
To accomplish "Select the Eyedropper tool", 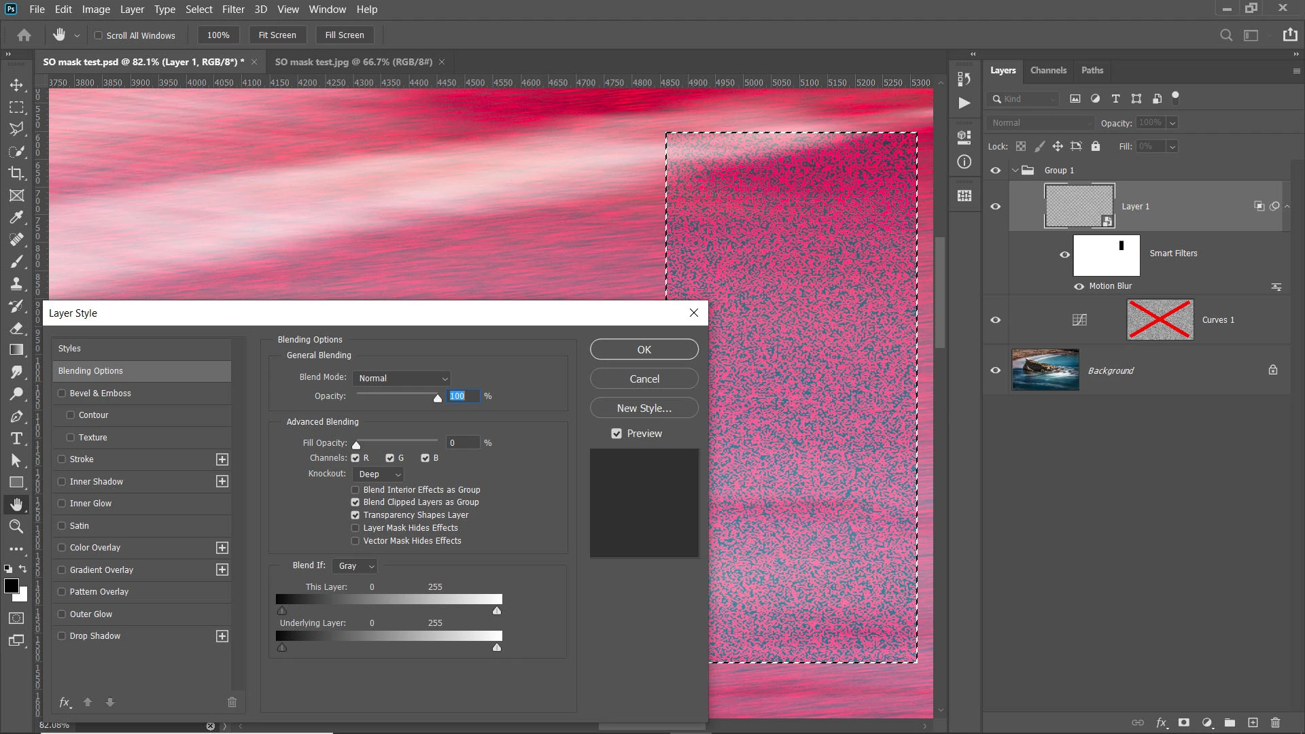I will coord(16,217).
